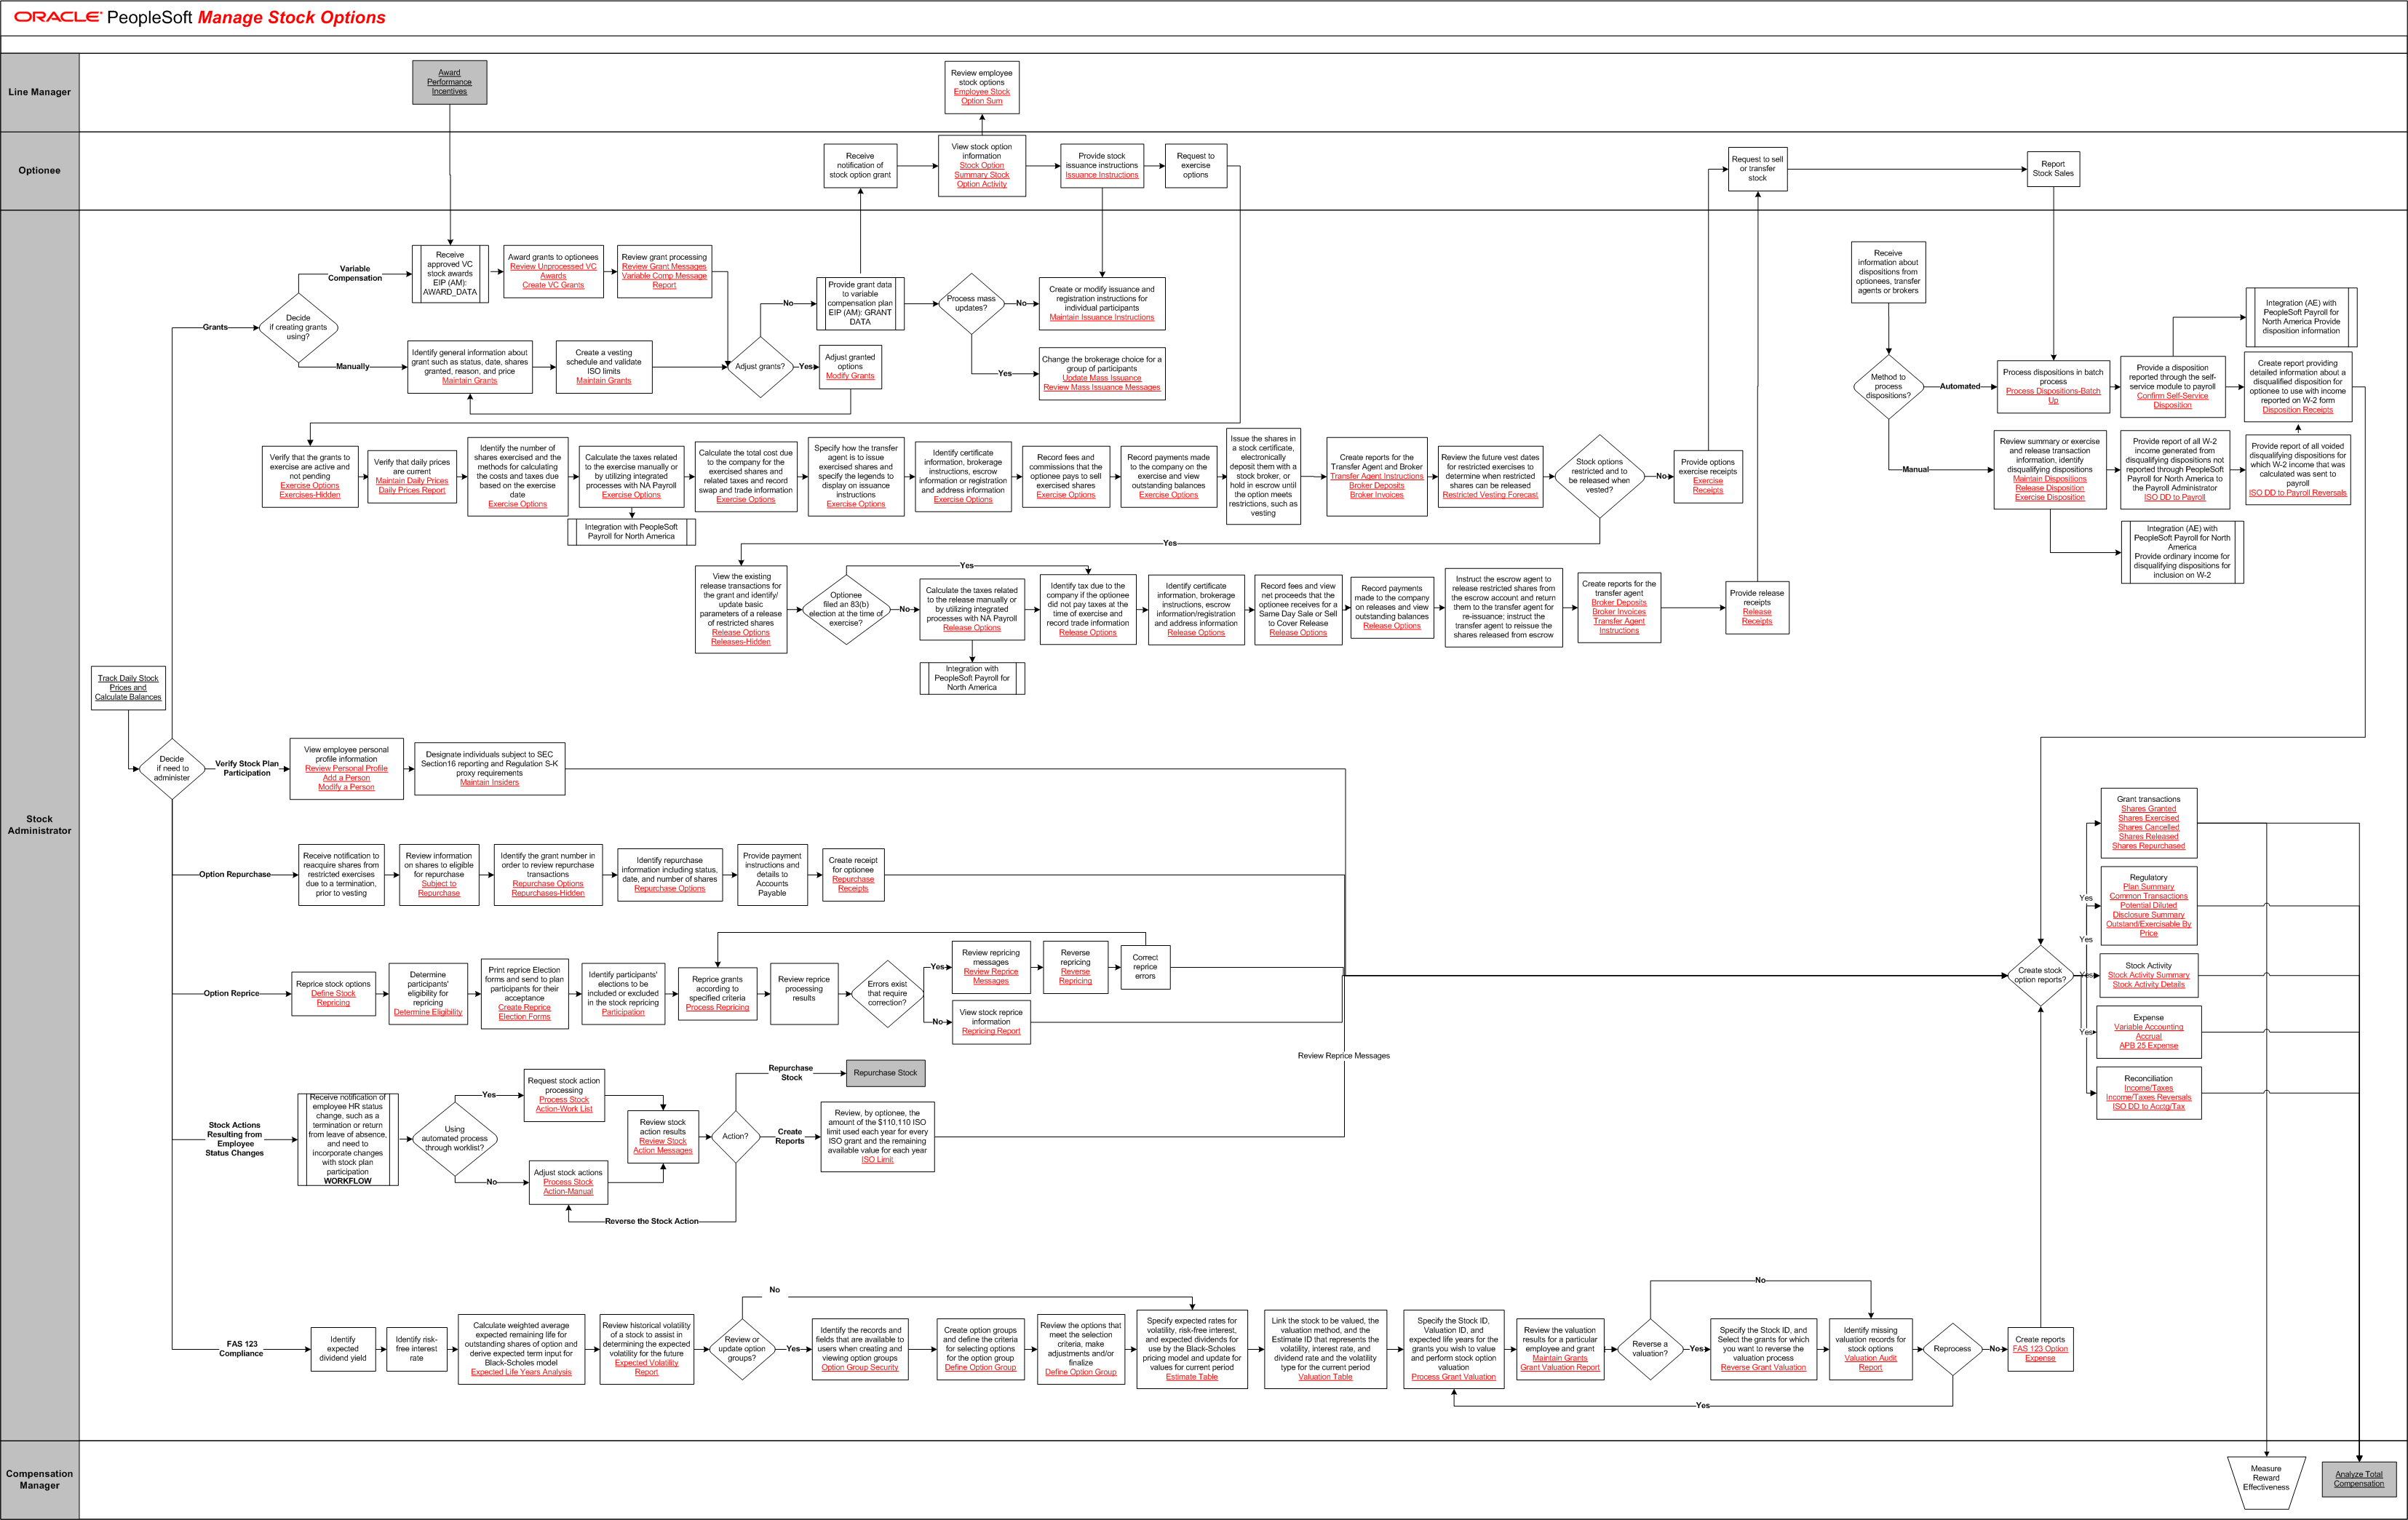Open the Create VC Grants link
Viewport: 2408px width, 1520px height.
click(552, 285)
